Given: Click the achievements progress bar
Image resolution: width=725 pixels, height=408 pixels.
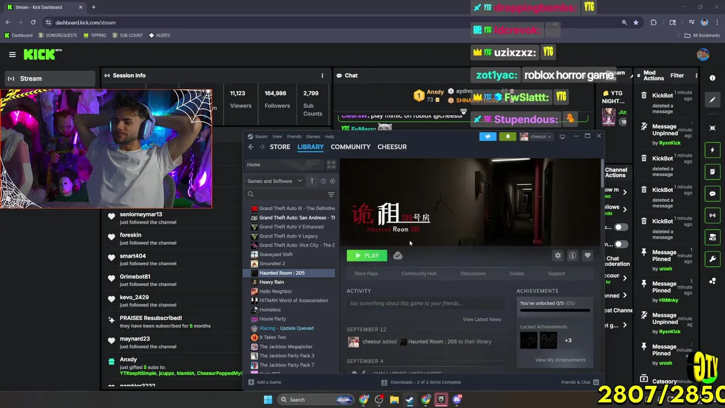Looking at the screenshot, I should coord(555,310).
